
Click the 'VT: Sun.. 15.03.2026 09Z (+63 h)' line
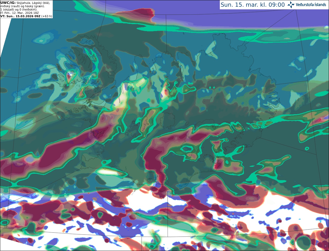[x=26, y=16]
